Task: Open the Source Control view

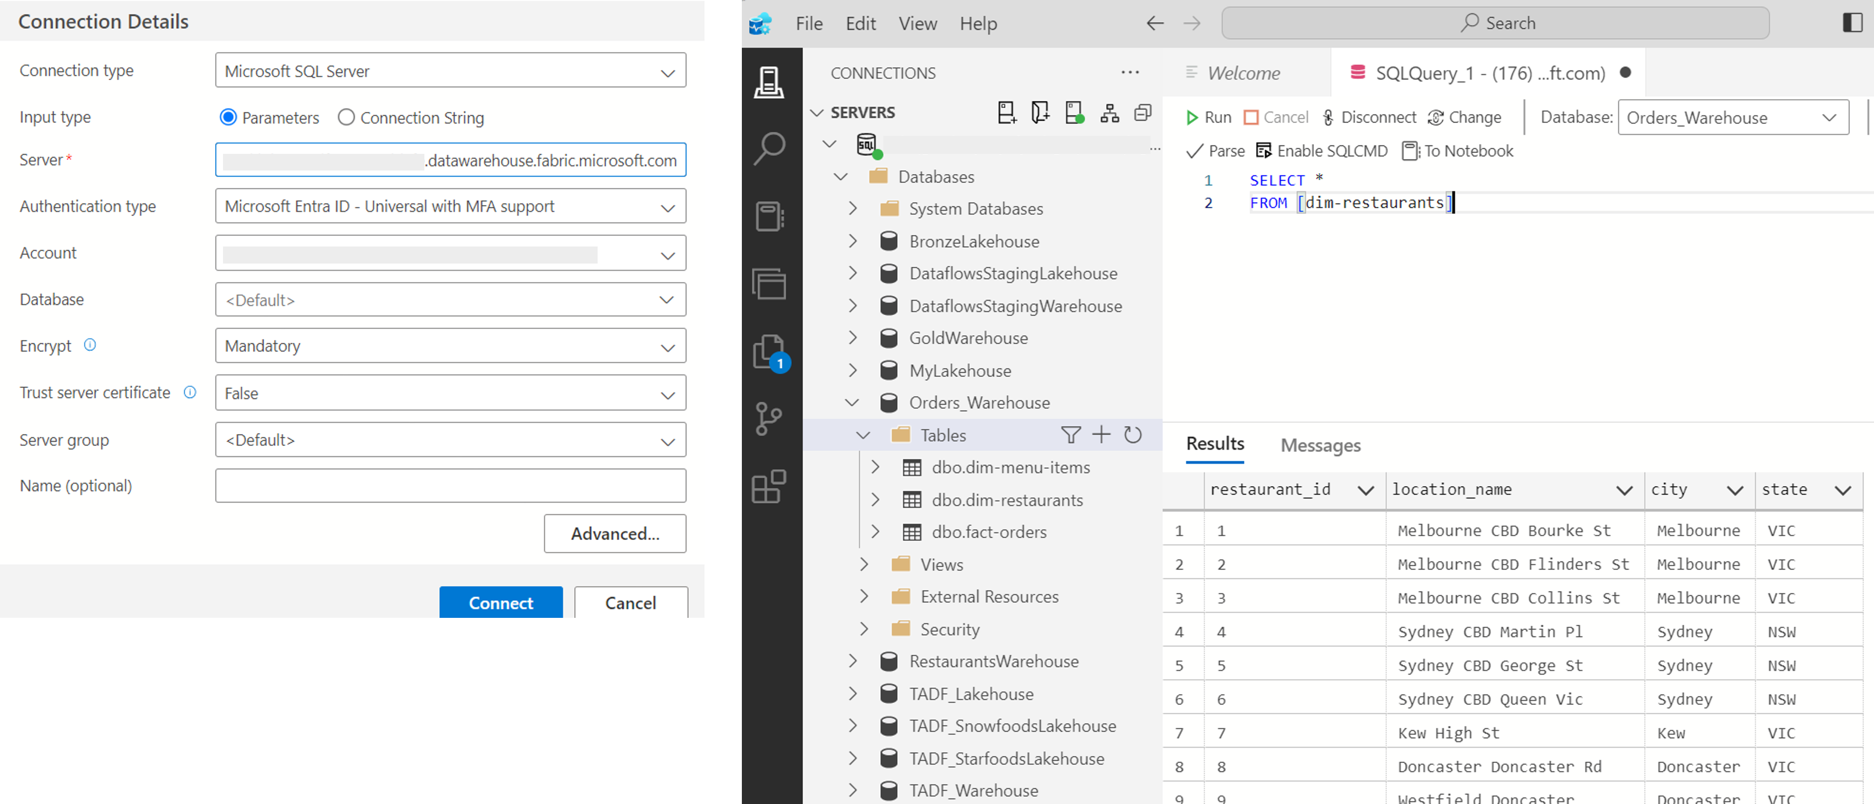Action: point(768,419)
